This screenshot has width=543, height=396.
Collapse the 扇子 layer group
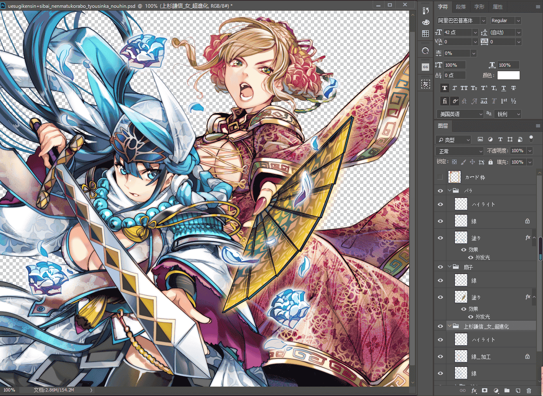tap(450, 267)
